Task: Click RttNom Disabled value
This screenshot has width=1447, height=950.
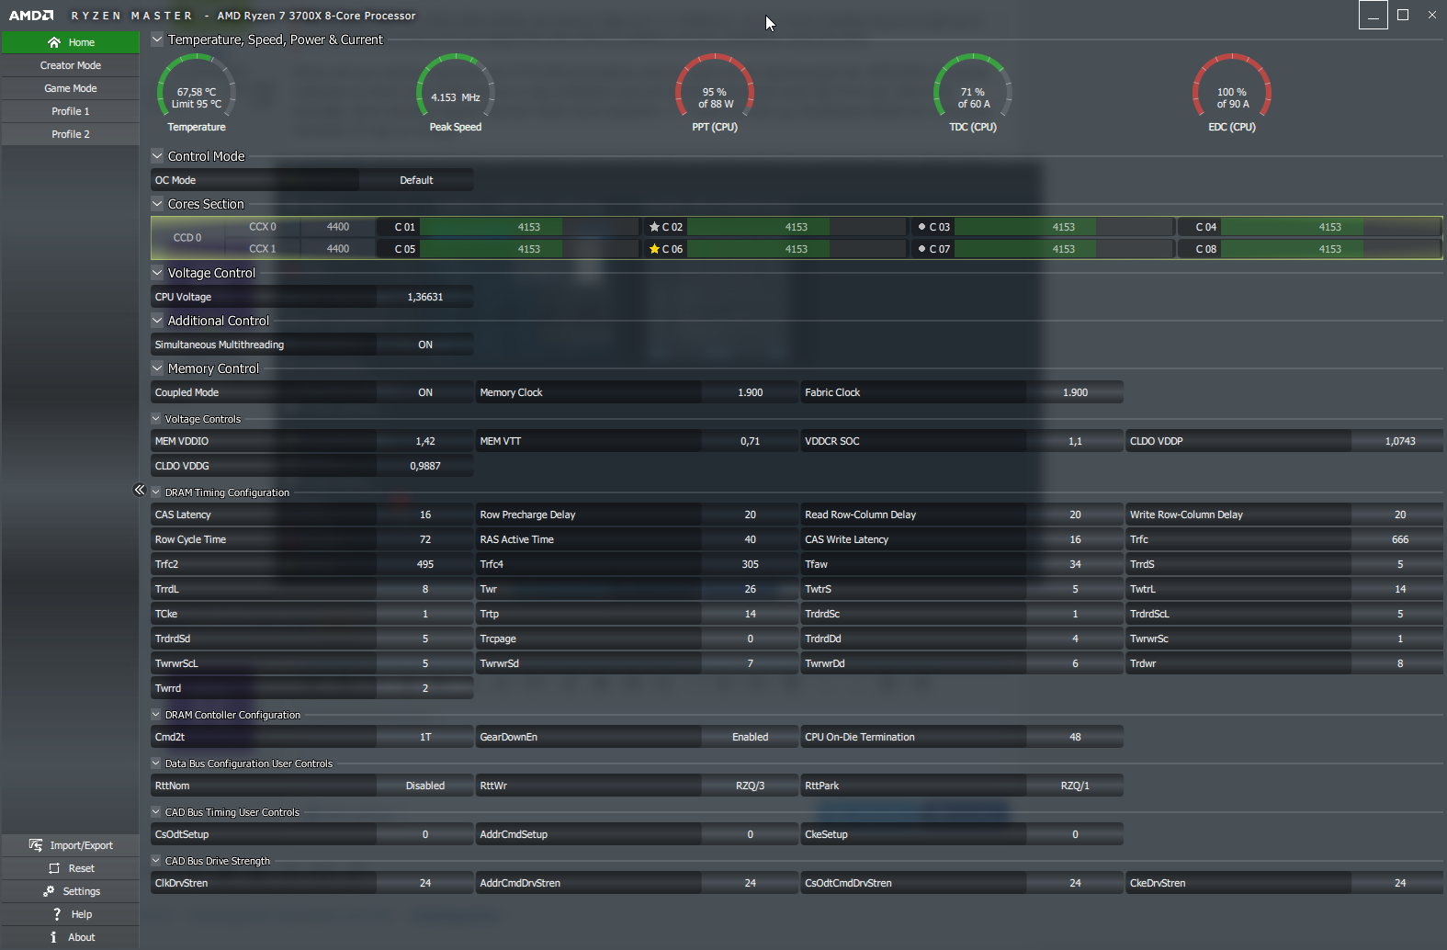Action: click(x=425, y=786)
